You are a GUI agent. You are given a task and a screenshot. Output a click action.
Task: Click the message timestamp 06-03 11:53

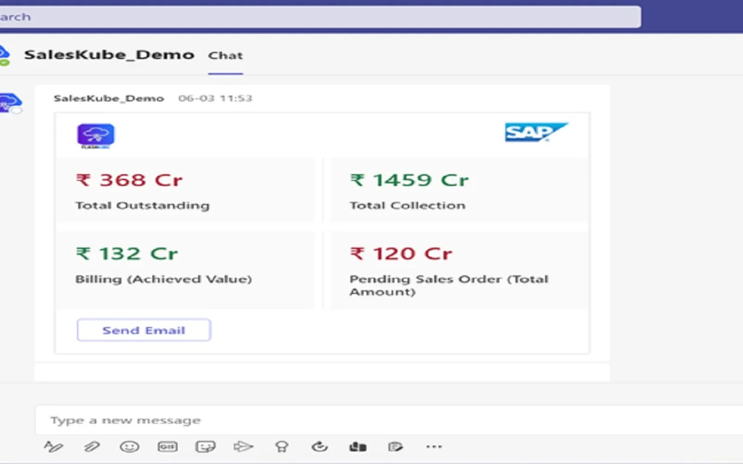(215, 98)
